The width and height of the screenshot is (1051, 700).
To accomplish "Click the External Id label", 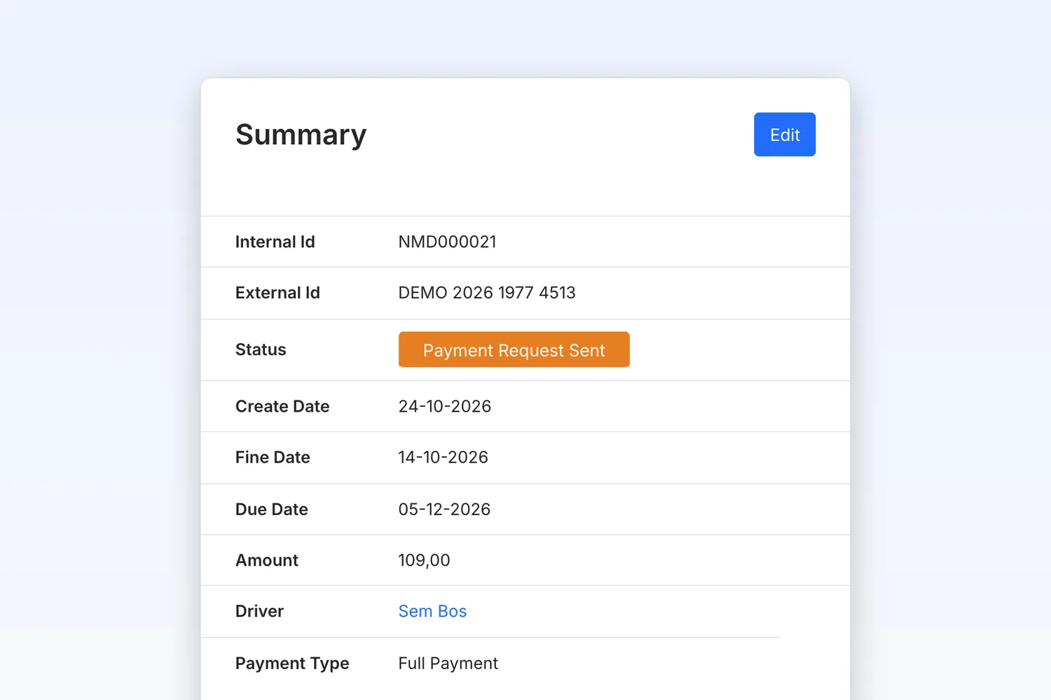I will 277,293.
